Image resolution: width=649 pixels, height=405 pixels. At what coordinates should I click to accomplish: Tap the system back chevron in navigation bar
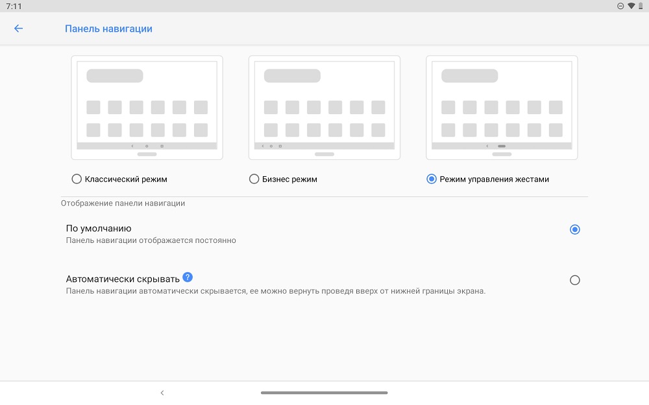(x=162, y=393)
